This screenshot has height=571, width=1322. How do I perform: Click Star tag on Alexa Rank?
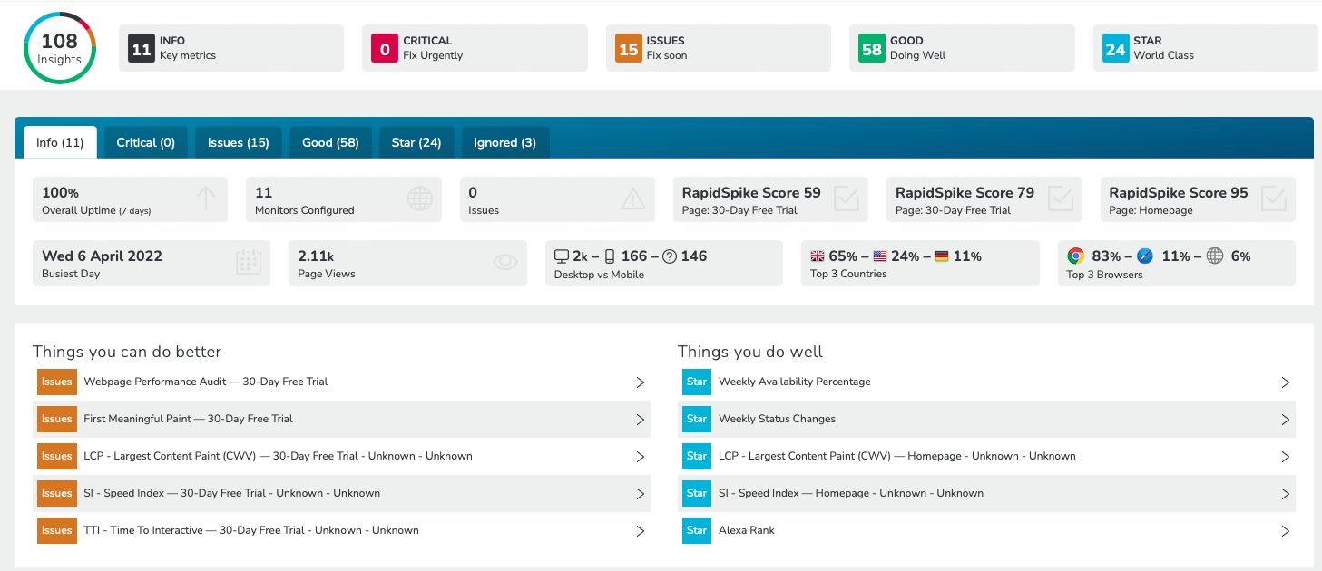[697, 531]
